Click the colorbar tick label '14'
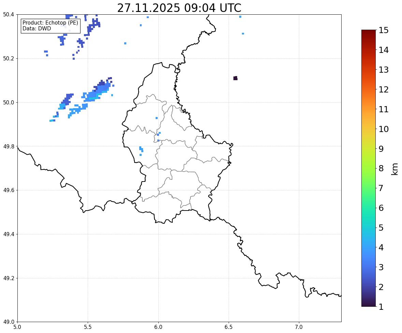402x333 pixels. [x=384, y=50]
